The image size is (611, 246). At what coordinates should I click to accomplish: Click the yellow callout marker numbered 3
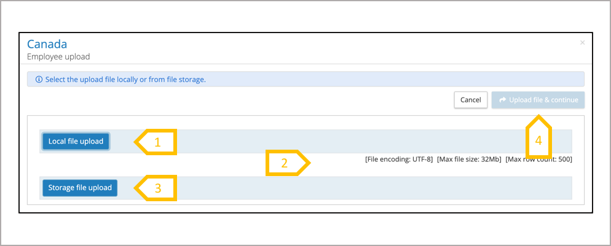tap(157, 188)
